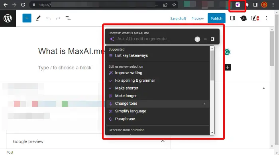
Task: Open the Yoast SEO icon
Action: (255, 18)
